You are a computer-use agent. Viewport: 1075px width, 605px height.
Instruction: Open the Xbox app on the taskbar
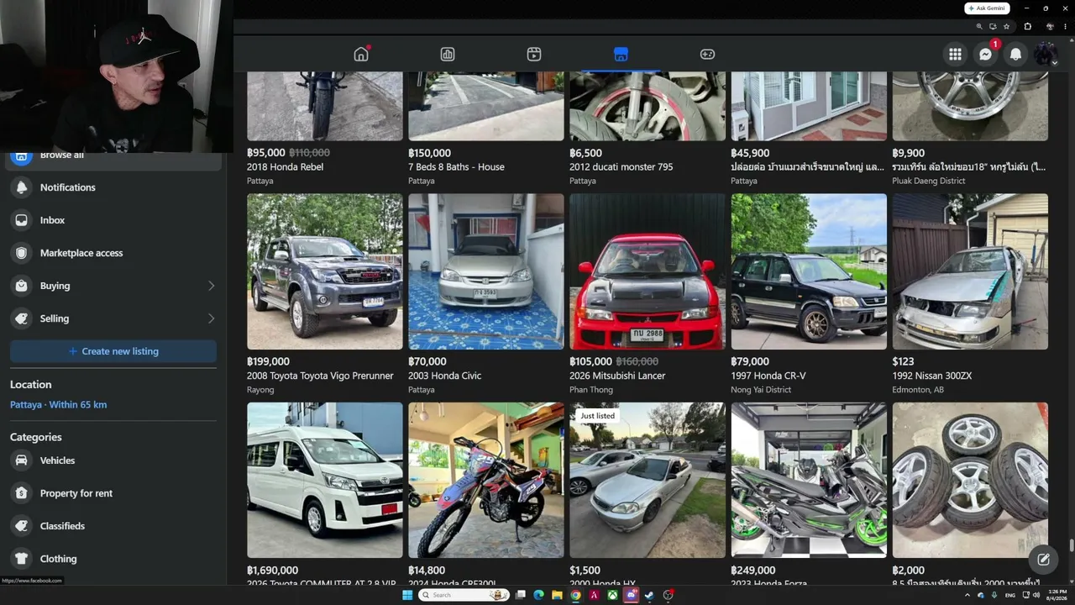point(612,595)
